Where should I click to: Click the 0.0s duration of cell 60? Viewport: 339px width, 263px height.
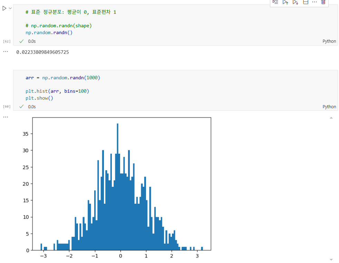[x=32, y=107]
